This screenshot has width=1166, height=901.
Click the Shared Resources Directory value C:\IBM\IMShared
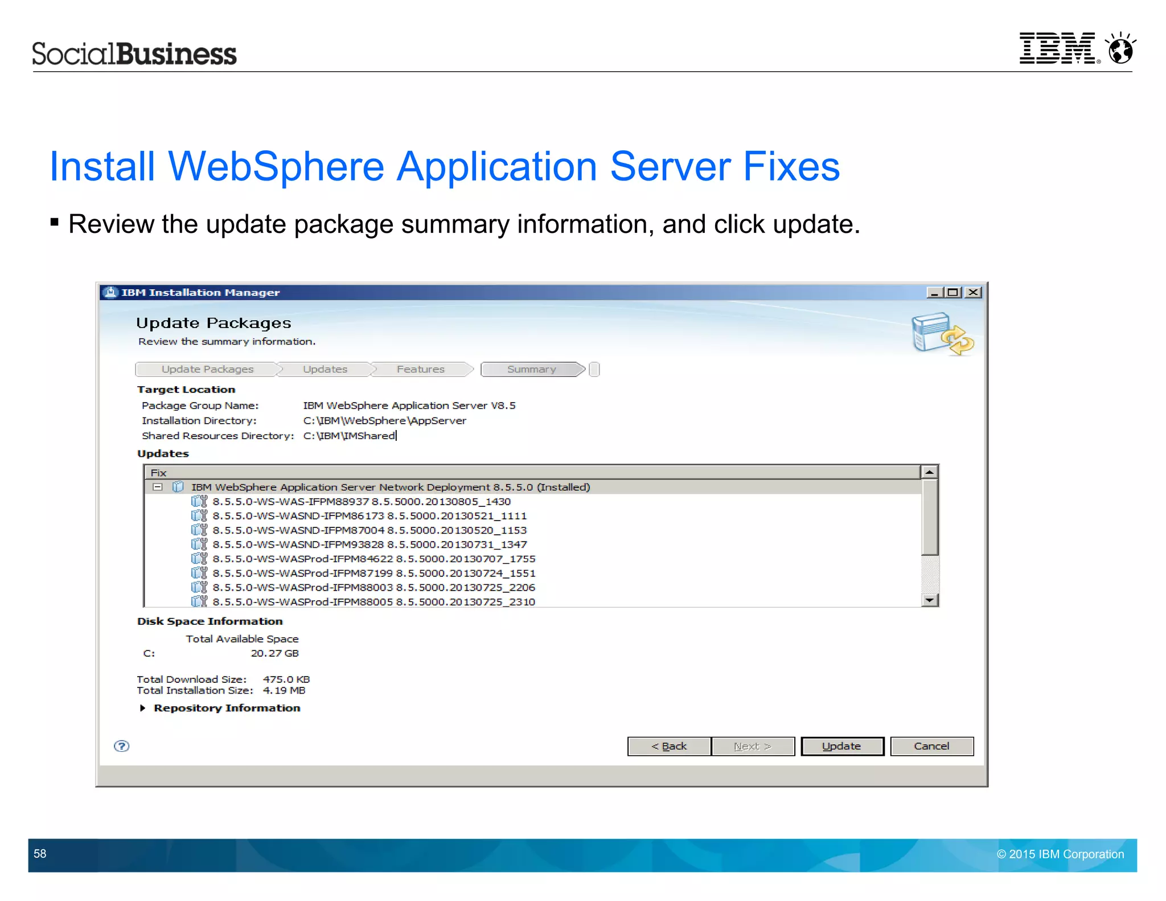[349, 435]
